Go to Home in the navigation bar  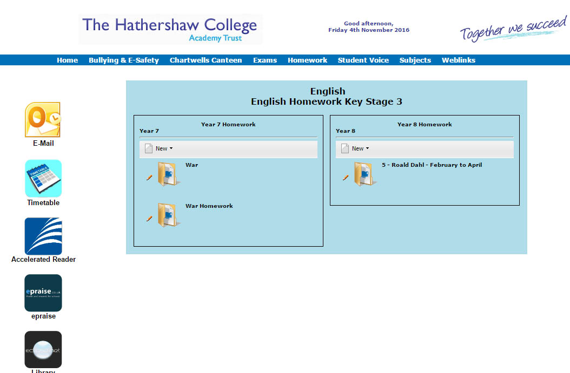click(x=67, y=60)
